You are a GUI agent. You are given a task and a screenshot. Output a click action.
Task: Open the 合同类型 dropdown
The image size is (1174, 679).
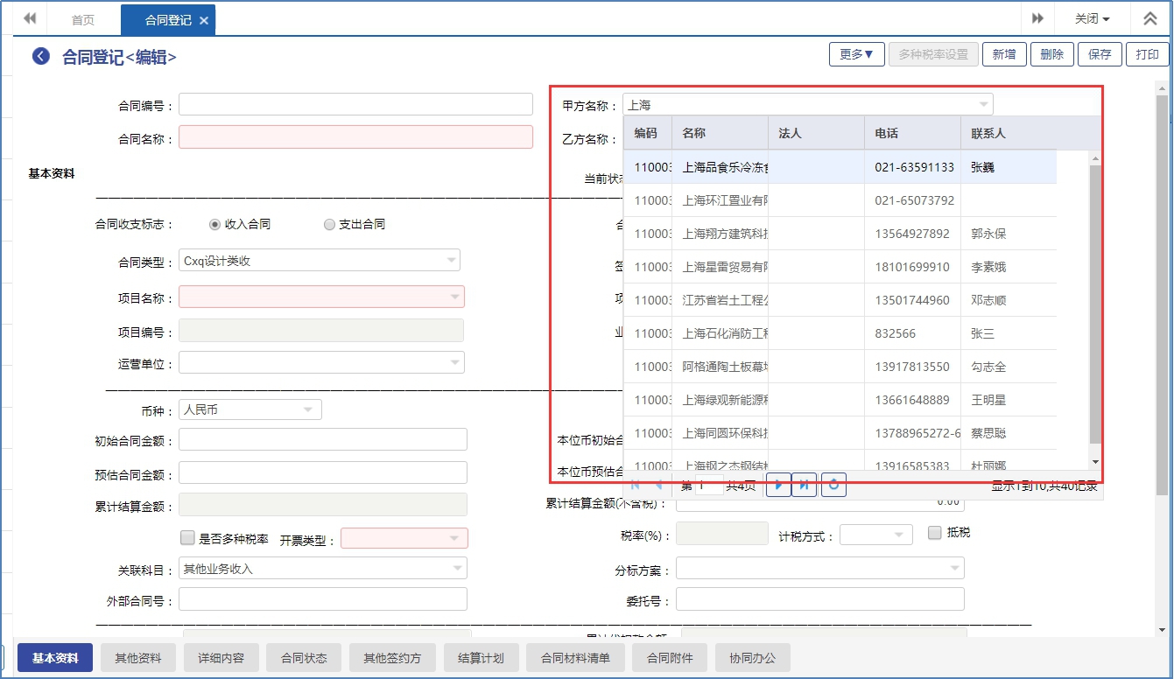point(451,260)
